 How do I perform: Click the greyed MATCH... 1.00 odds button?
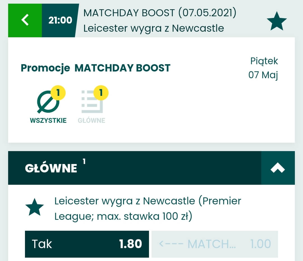pos(215,244)
